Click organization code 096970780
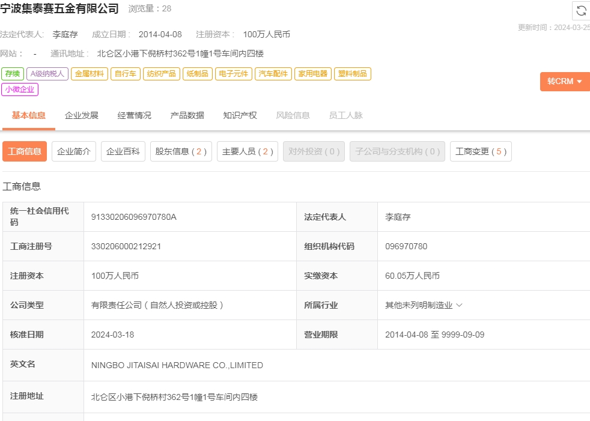This screenshot has width=590, height=421. pyautogui.click(x=406, y=246)
